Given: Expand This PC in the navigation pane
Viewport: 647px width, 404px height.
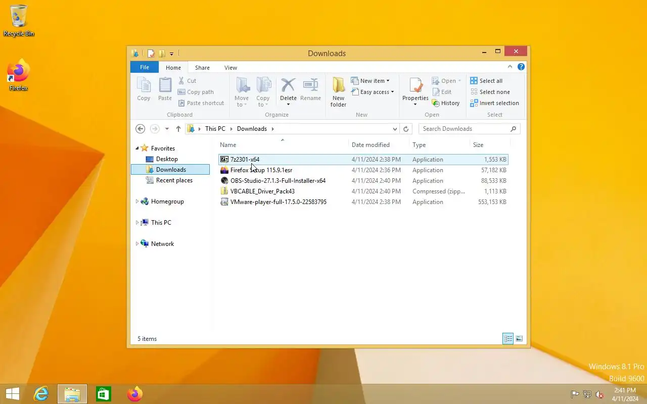Looking at the screenshot, I should coord(137,223).
